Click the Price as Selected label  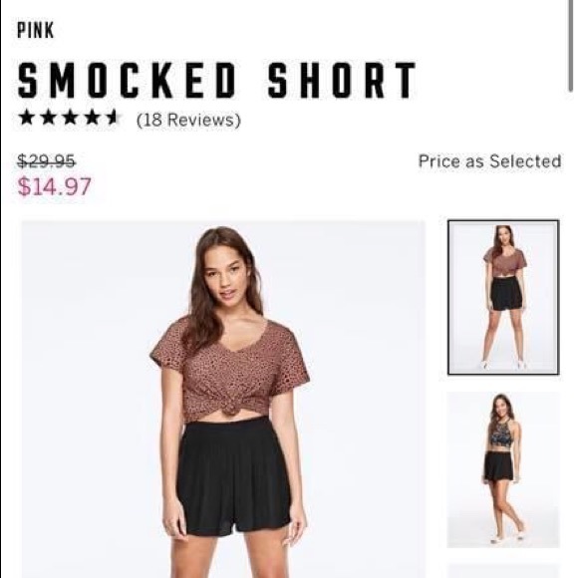click(x=489, y=161)
